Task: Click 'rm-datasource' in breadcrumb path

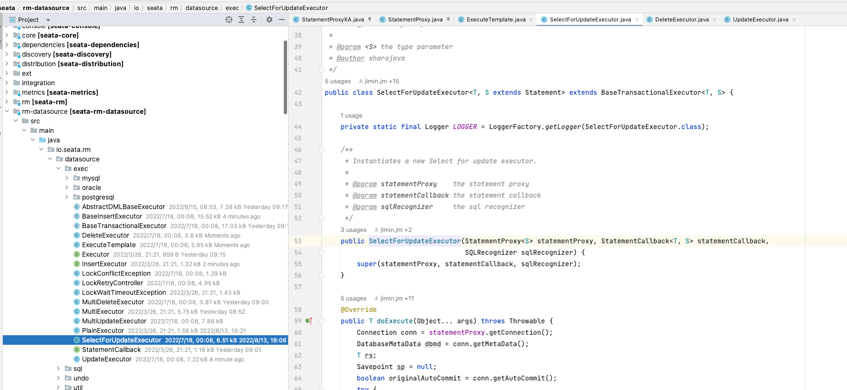Action: (x=46, y=8)
